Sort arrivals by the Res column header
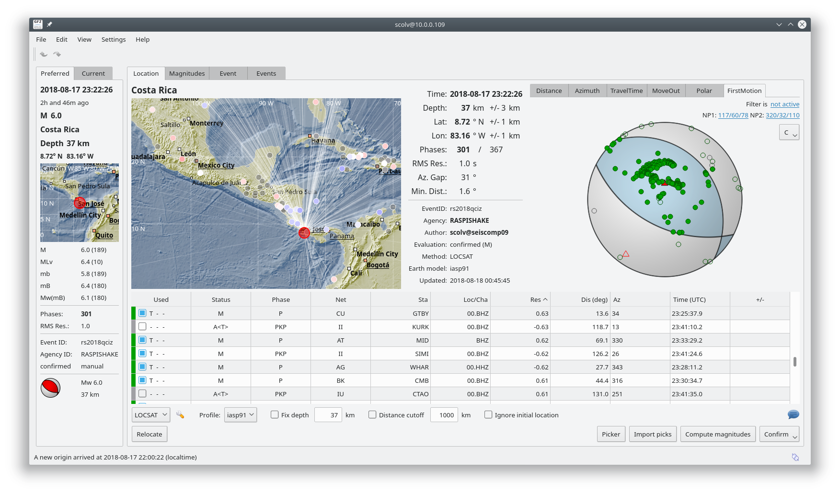The width and height of the screenshot is (840, 494). click(x=520, y=299)
